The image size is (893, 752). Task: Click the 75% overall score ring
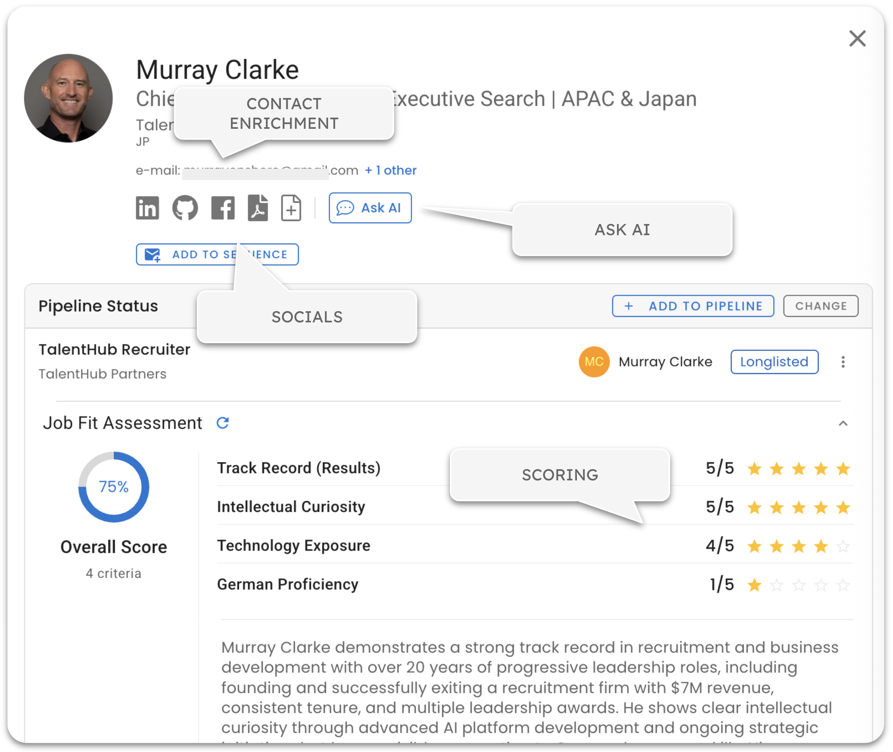[114, 487]
